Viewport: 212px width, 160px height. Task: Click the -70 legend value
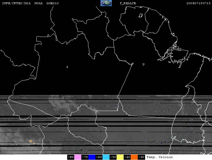85,157
